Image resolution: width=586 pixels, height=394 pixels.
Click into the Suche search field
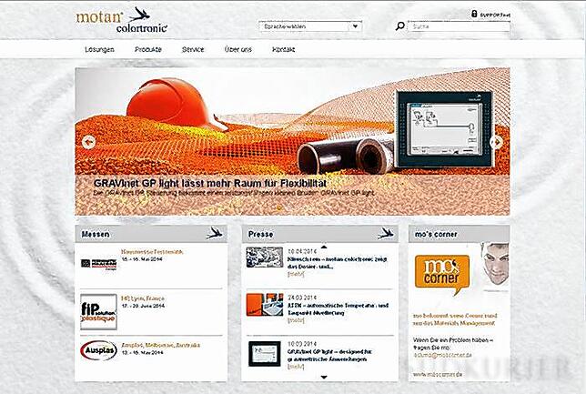click(459, 26)
